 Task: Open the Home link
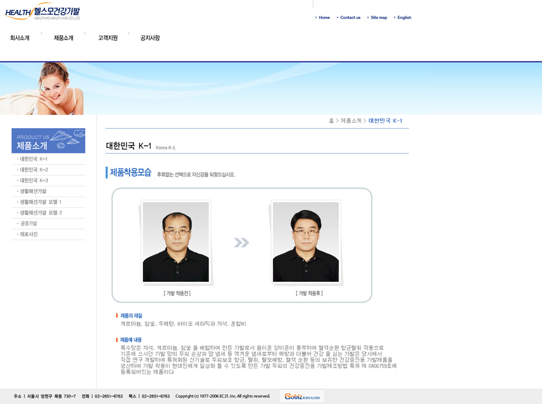pyautogui.click(x=324, y=18)
